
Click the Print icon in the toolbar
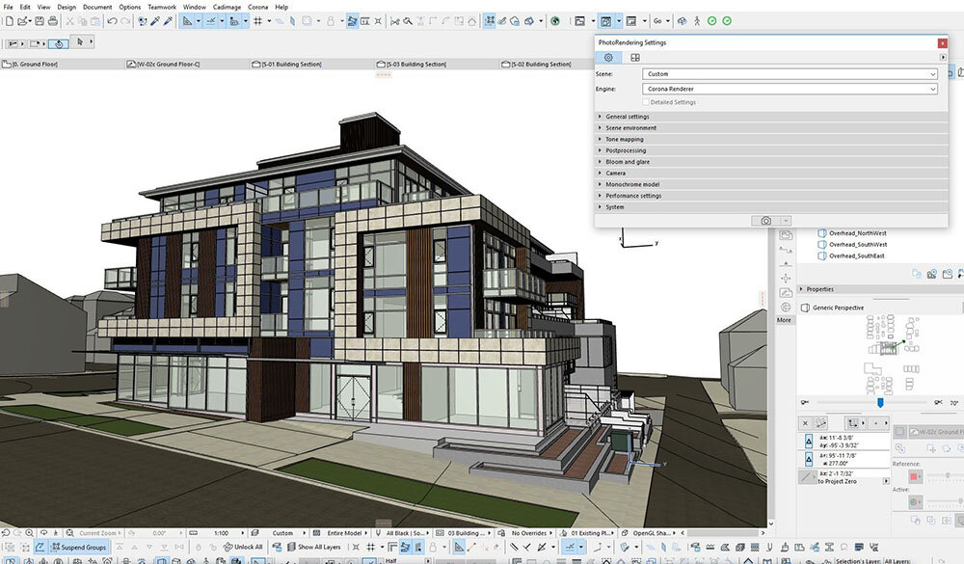pos(51,20)
